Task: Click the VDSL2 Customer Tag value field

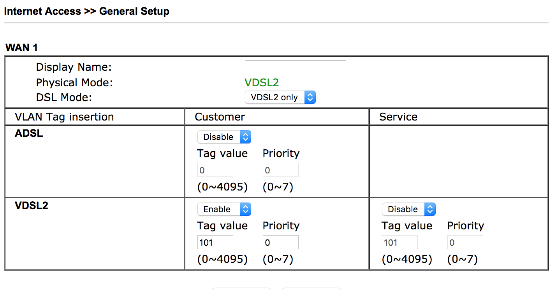Action: click(x=215, y=243)
